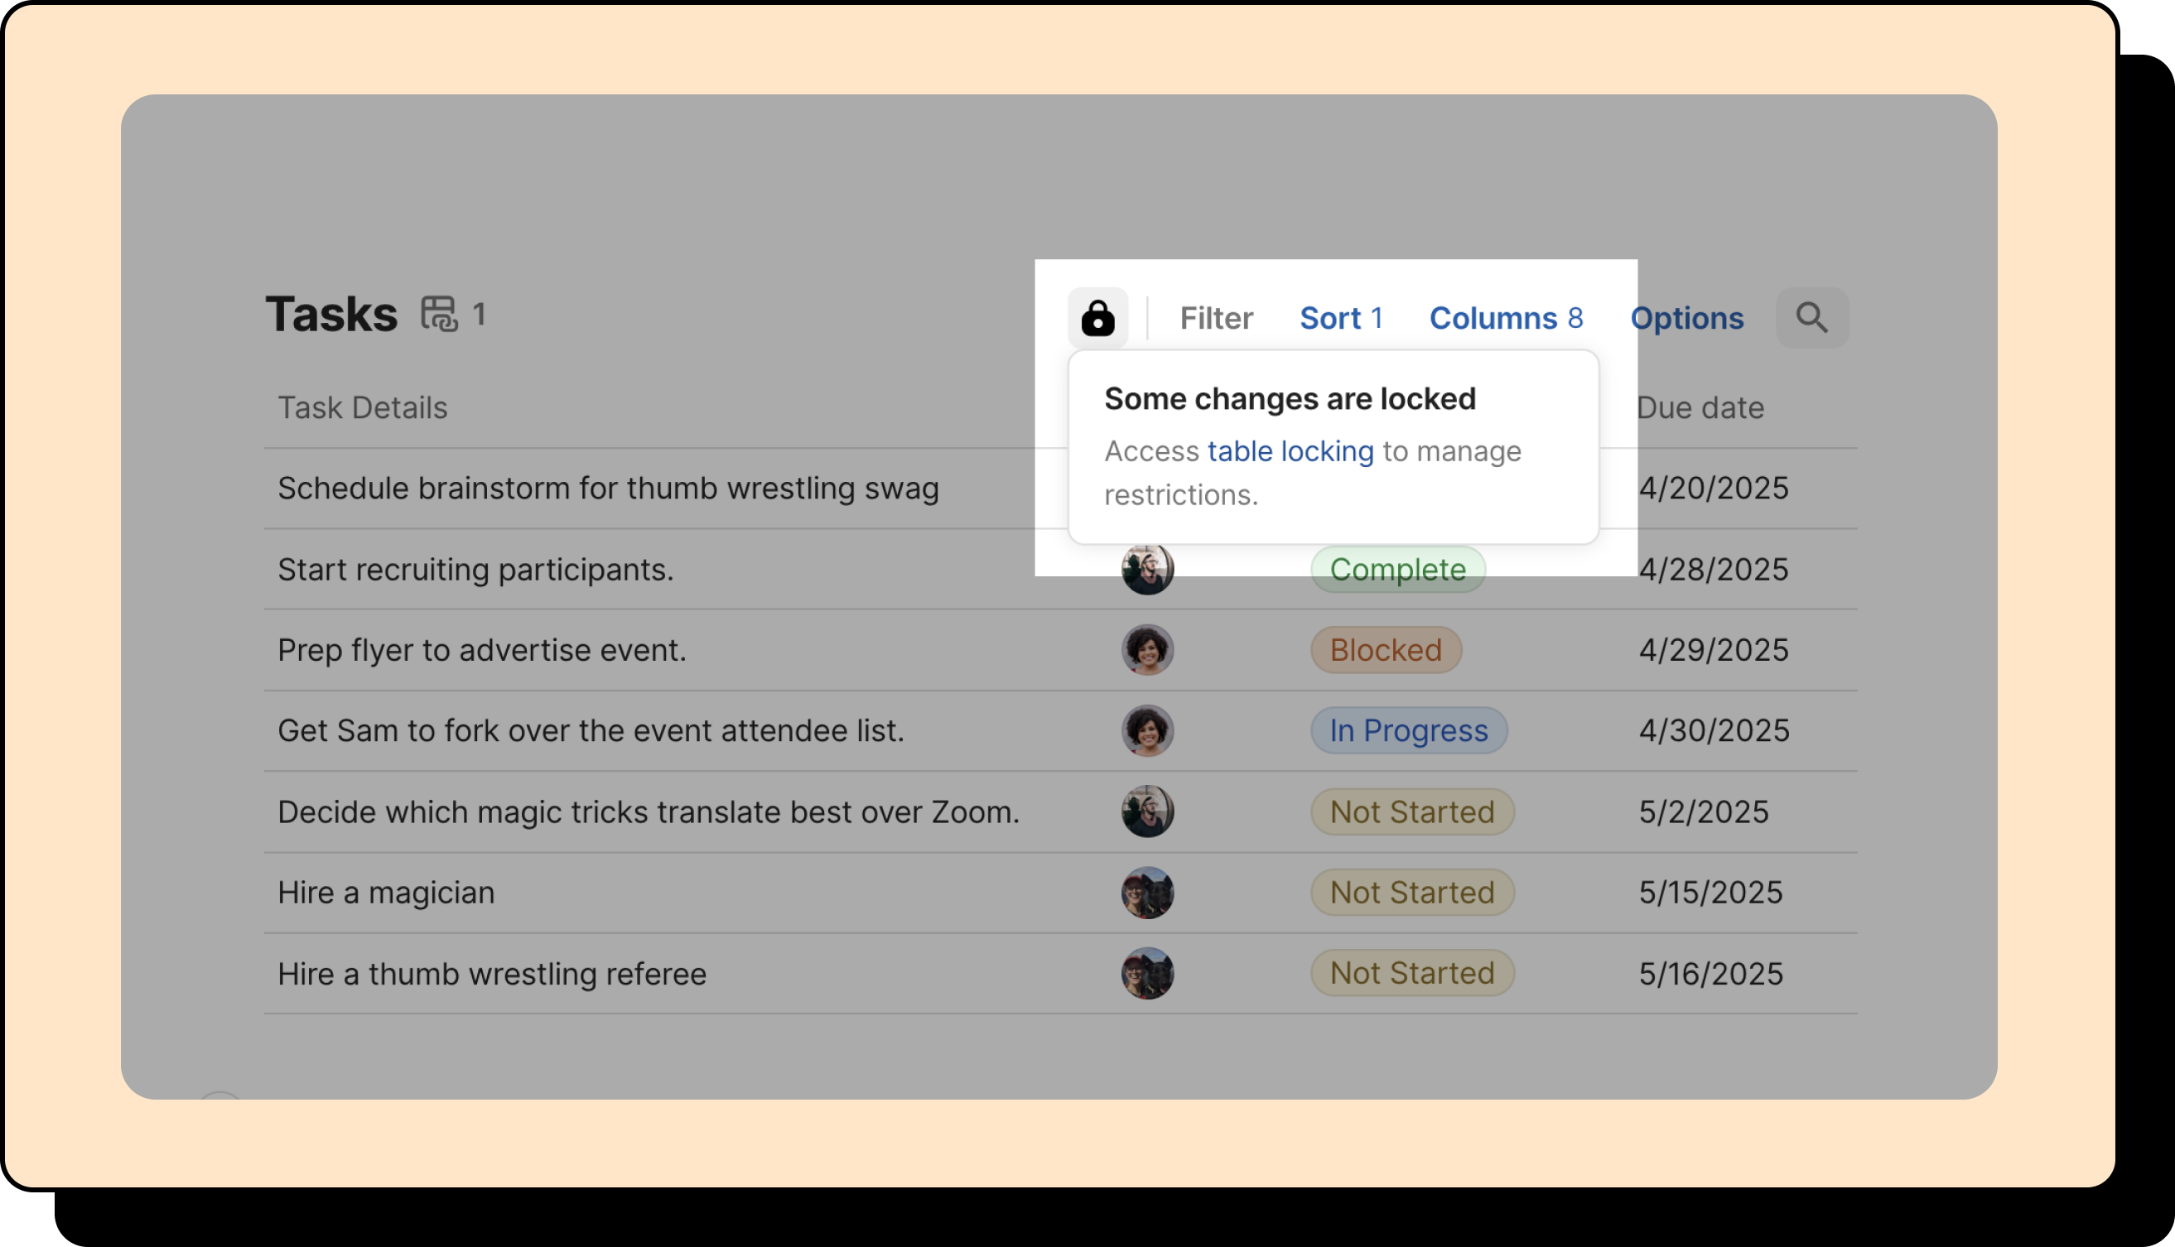The width and height of the screenshot is (2175, 1247).
Task: Open the Columns 8 menu
Action: (1505, 319)
